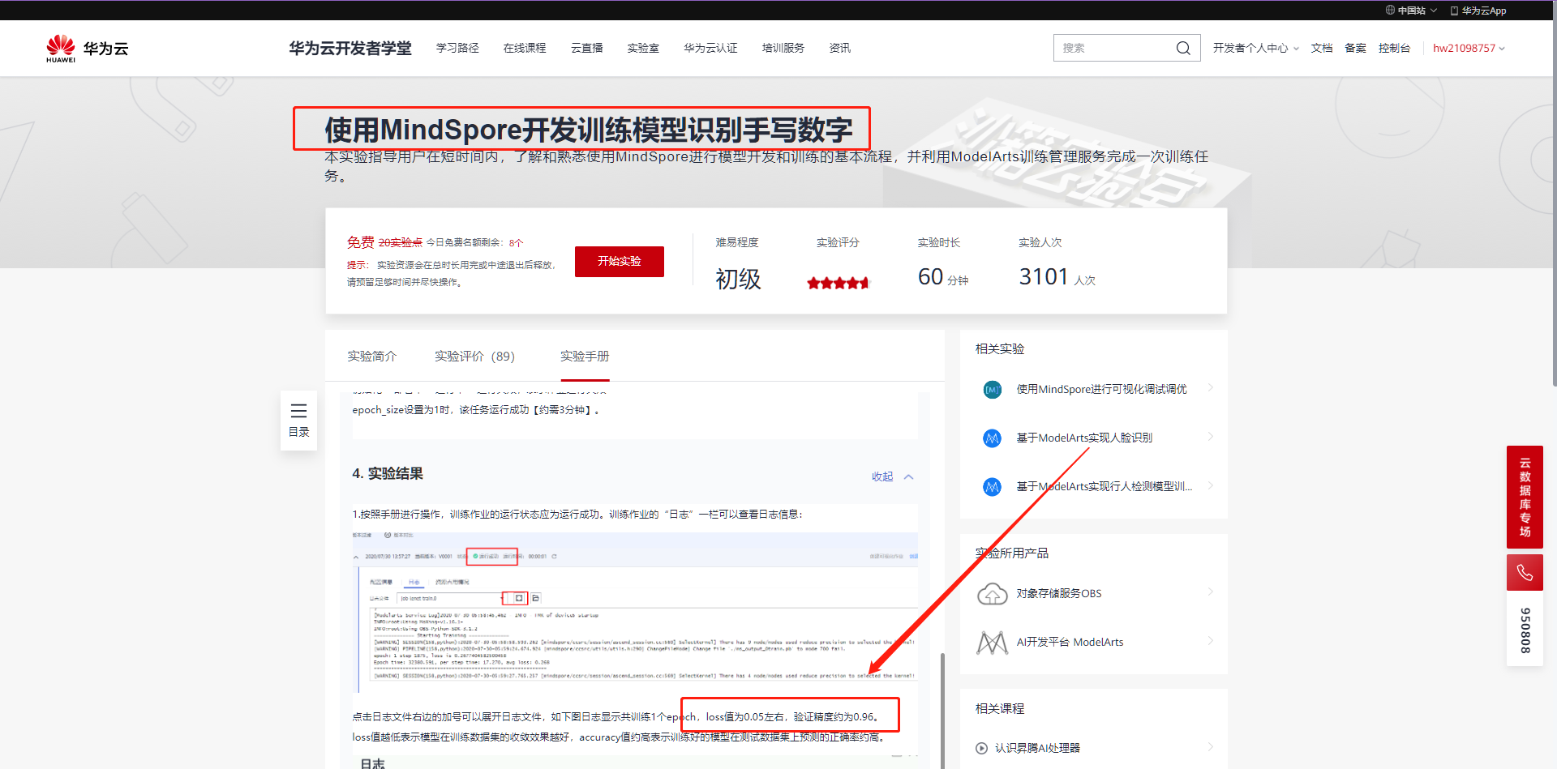Click the 3101 人次 participant count

coord(1057,277)
